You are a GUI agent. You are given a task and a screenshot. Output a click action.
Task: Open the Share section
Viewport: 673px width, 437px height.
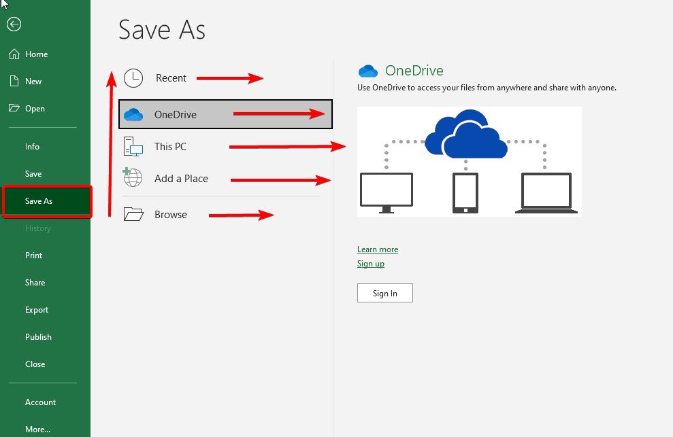[45, 283]
